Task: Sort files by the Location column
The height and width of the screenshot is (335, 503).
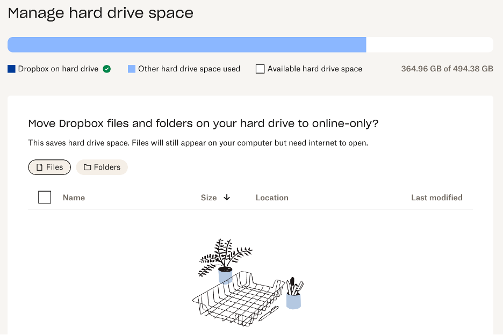Action: pos(272,198)
